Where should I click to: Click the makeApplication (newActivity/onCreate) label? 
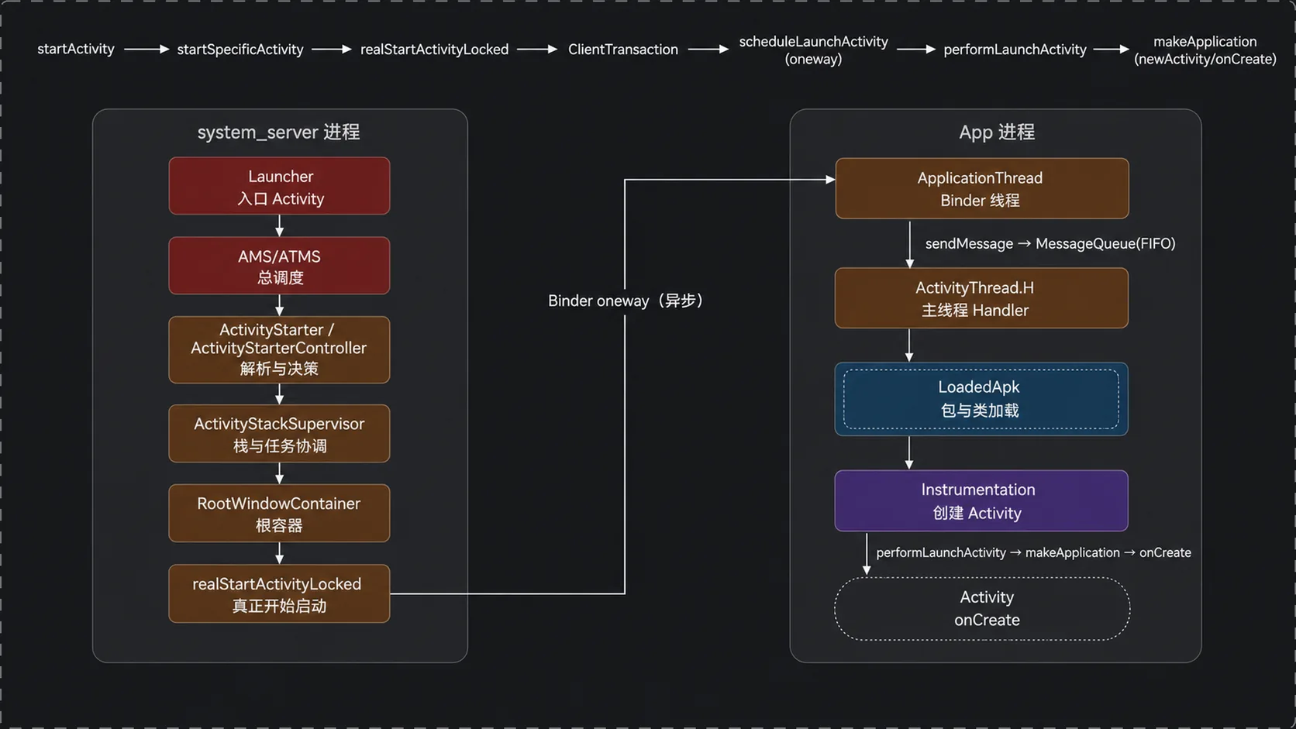click(x=1205, y=50)
